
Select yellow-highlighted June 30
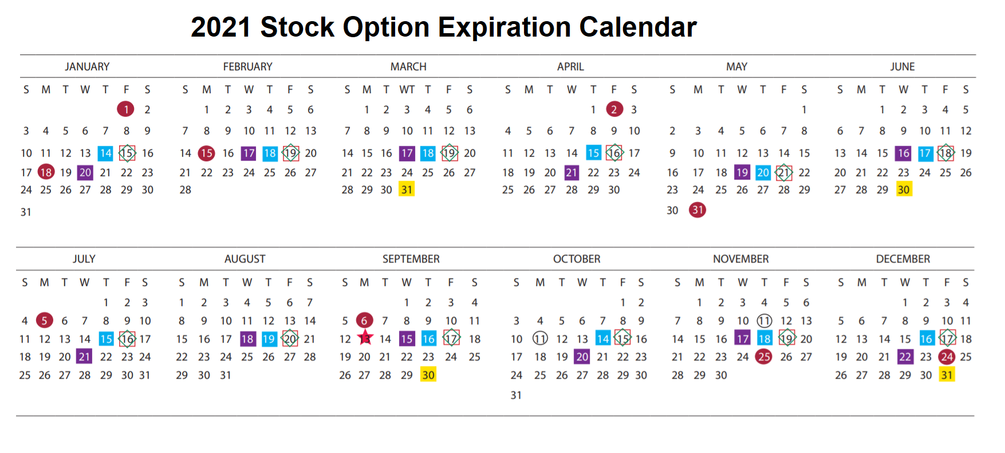tap(904, 189)
